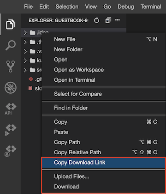
Task: Open the Search magnifier in activity bar
Action: (11, 45)
